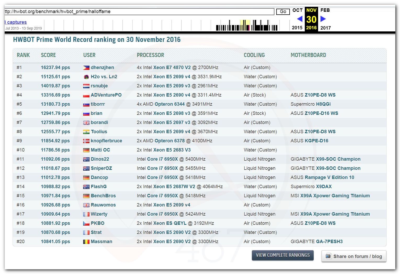Click the camera icon on Share button
Screen dimensions: 400x274
(328, 256)
